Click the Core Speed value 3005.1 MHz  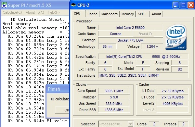coord(114,91)
